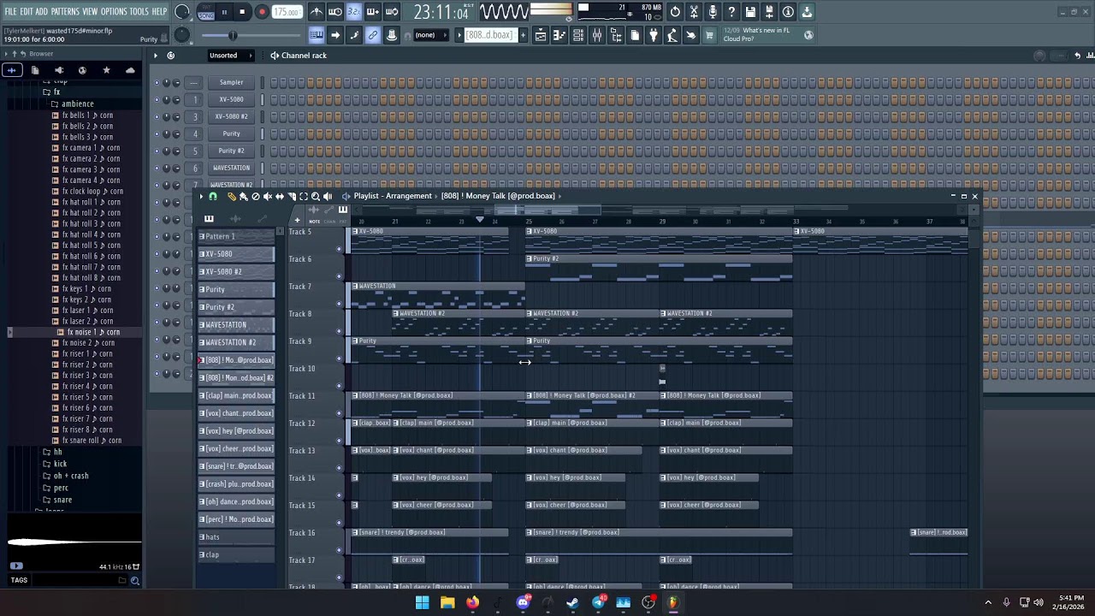The width and height of the screenshot is (1095, 616).
Task: Adjust the Sampler channel volume knob
Action: [x=177, y=83]
